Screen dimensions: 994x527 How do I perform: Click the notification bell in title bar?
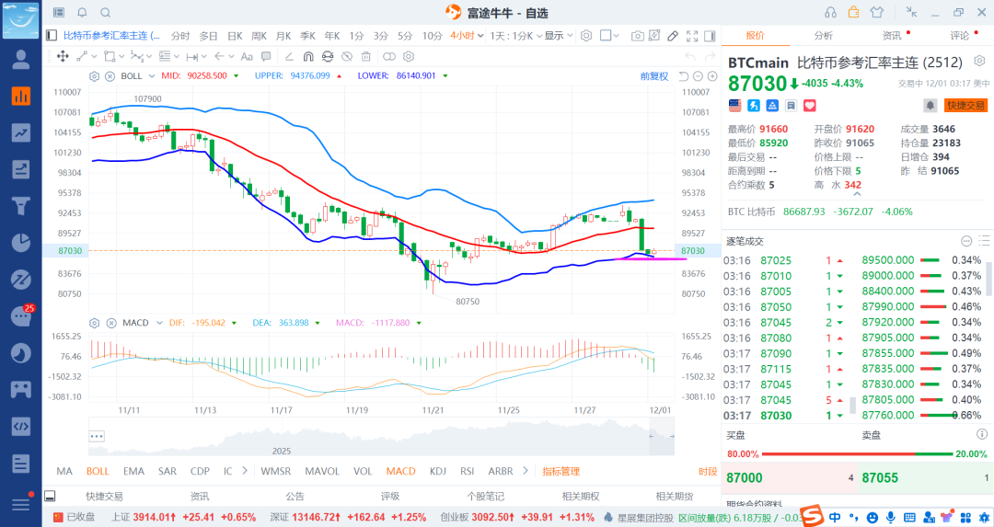pyautogui.click(x=83, y=13)
